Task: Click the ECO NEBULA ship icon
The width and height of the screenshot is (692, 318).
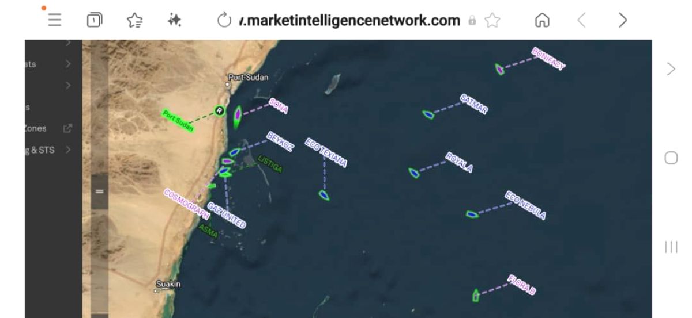Action: 472,214
